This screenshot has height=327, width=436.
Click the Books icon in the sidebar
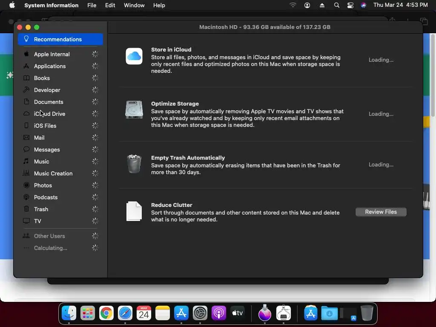(26, 78)
